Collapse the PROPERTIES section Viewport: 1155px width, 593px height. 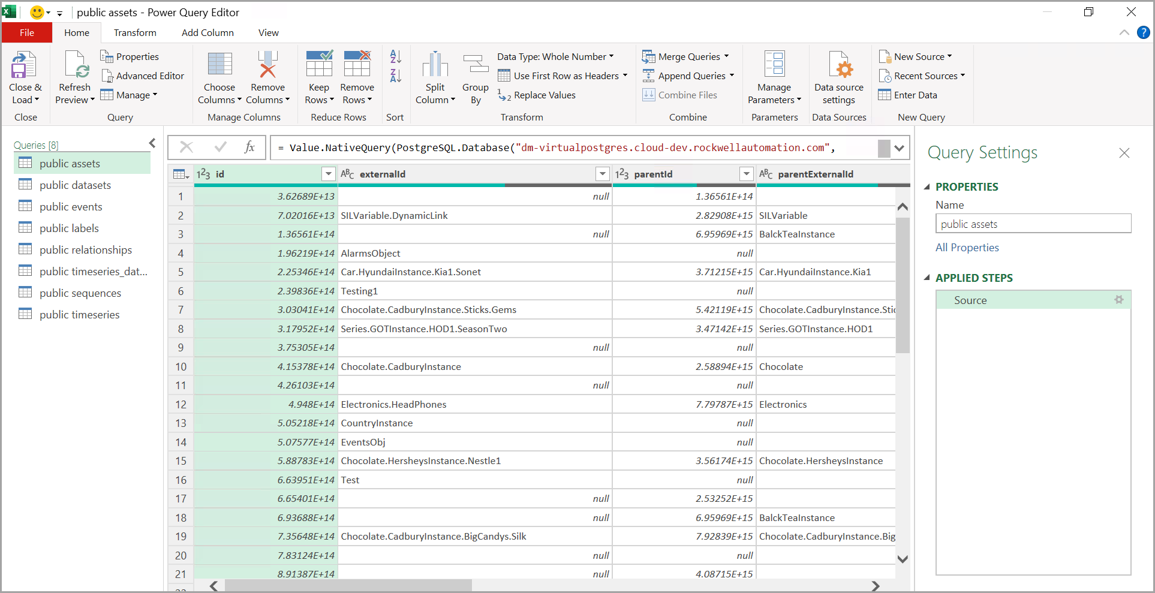click(x=927, y=187)
